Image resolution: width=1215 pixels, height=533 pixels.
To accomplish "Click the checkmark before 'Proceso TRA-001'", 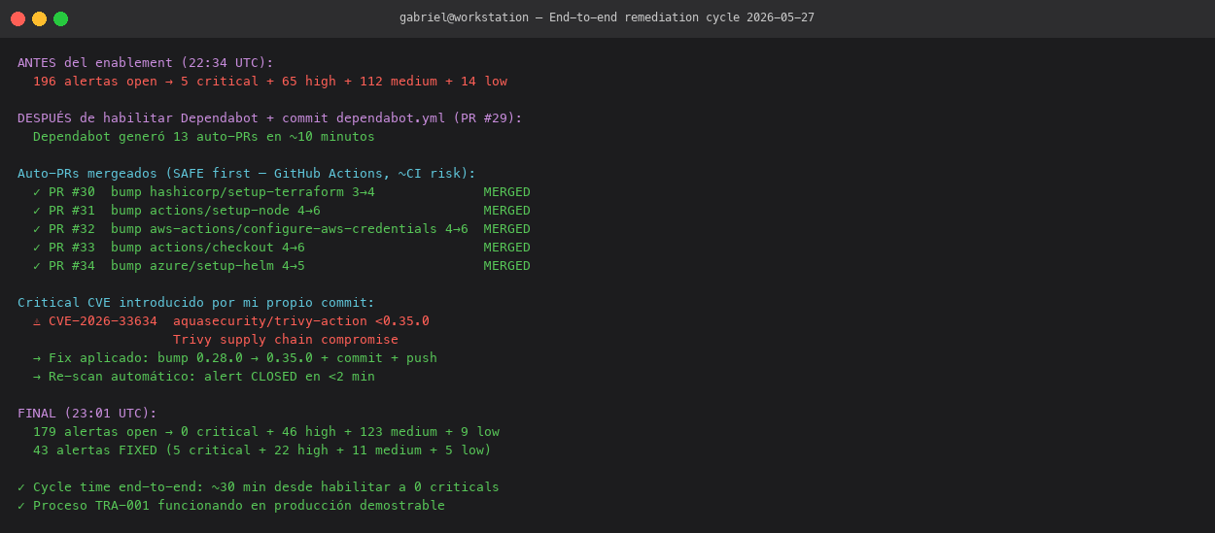I will click(x=21, y=506).
